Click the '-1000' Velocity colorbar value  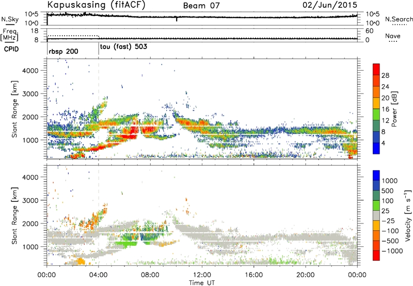coord(392,251)
